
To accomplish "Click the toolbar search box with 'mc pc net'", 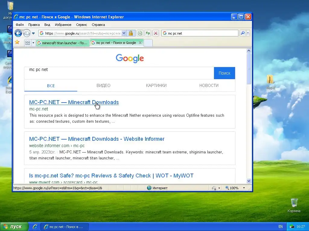I will (x=200, y=33).
